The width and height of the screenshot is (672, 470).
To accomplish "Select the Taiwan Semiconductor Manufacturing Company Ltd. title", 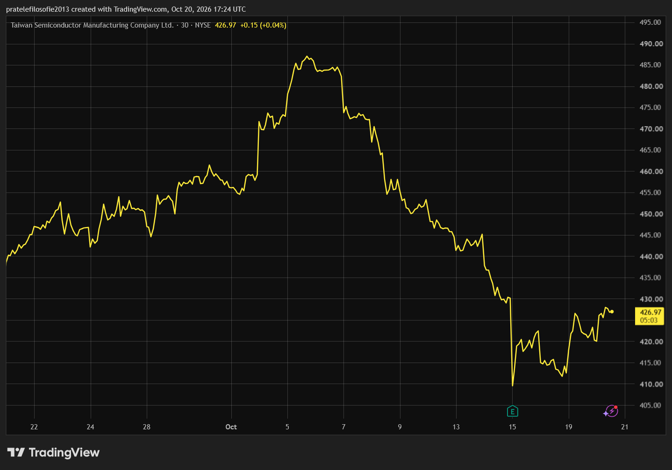I will click(92, 25).
